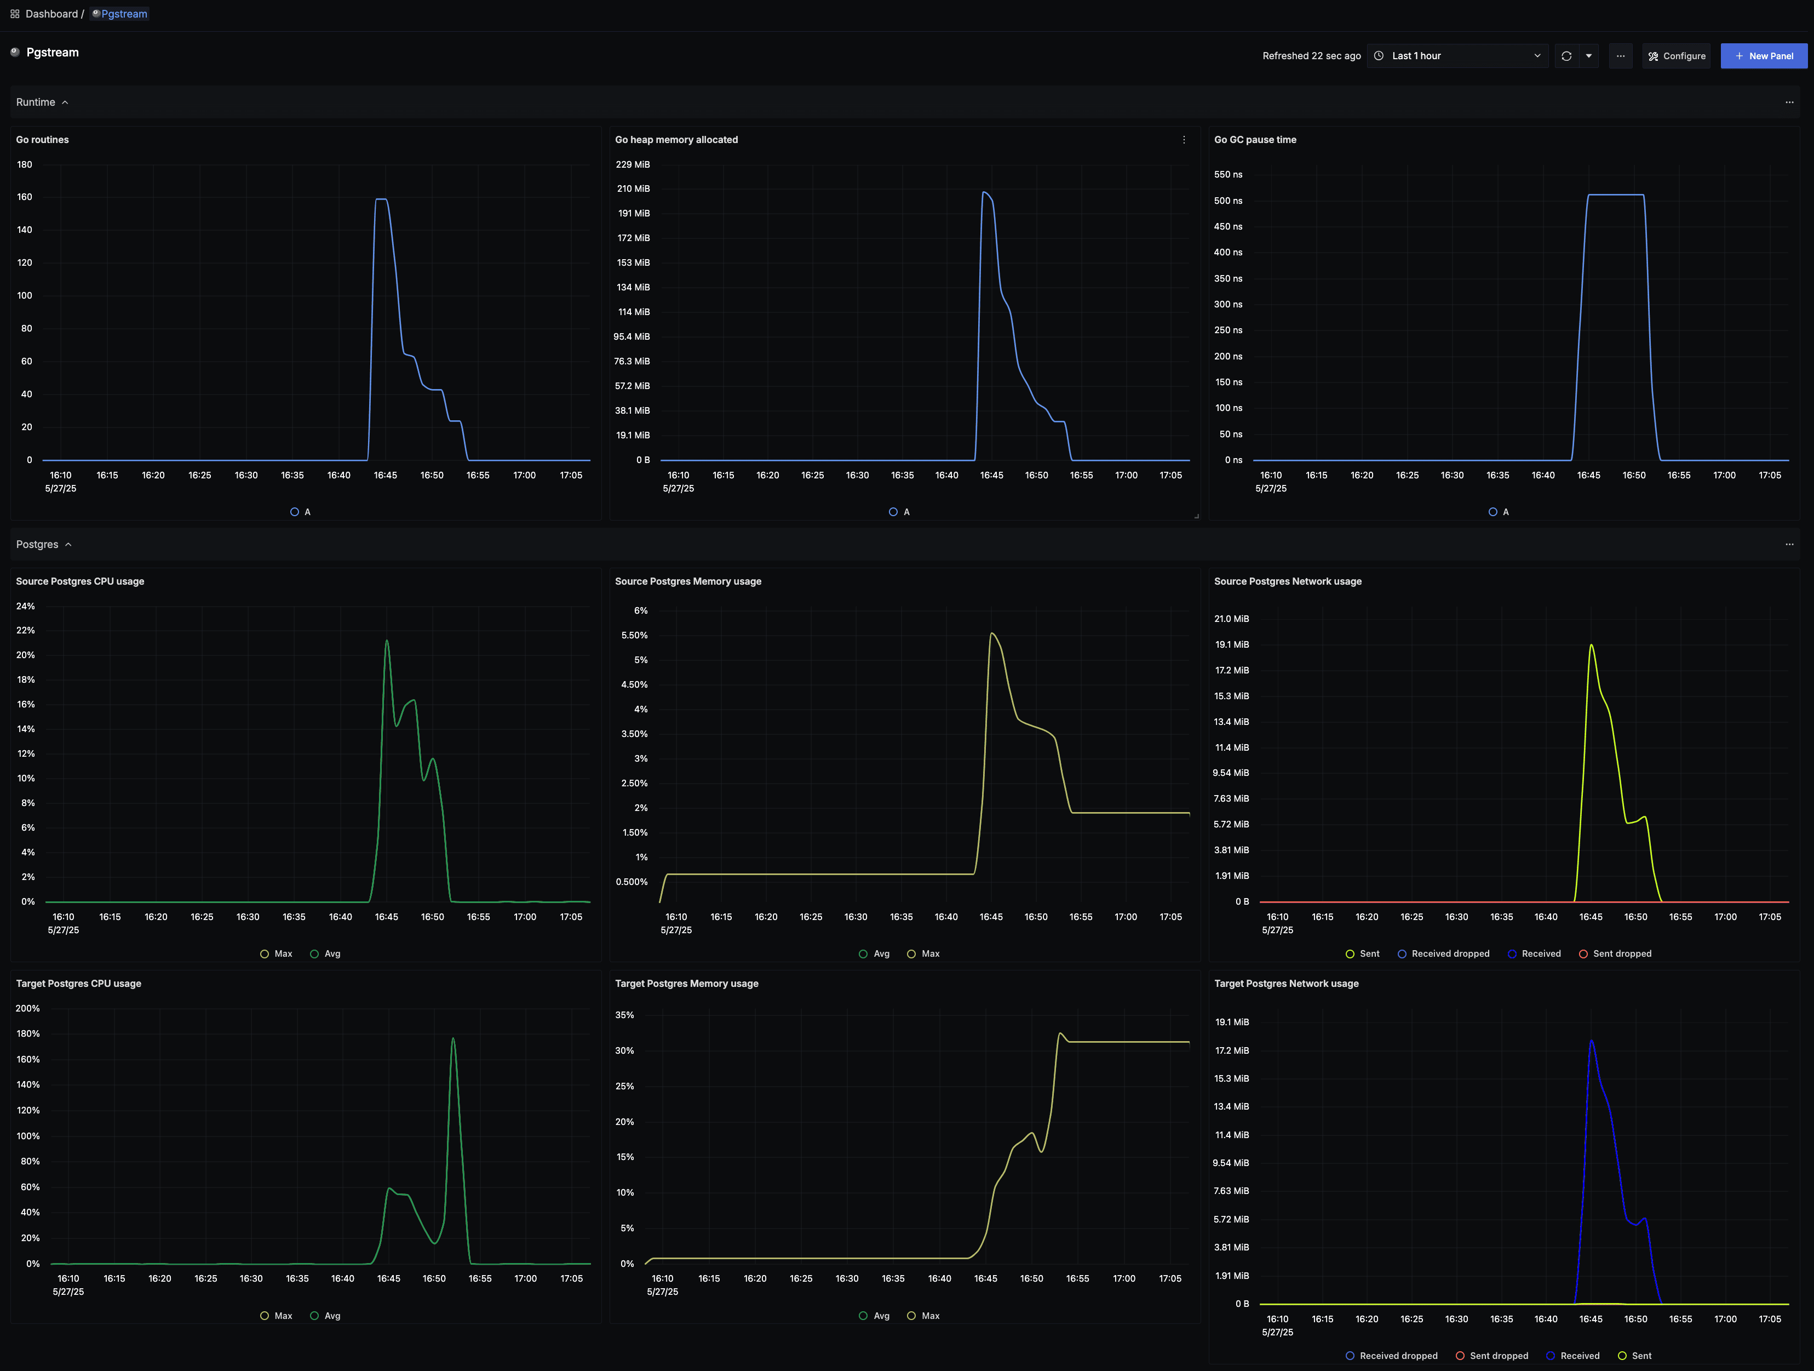This screenshot has height=1371, width=1814.
Task: Open Go heap memory panel kebab menu
Action: pyautogui.click(x=1184, y=140)
